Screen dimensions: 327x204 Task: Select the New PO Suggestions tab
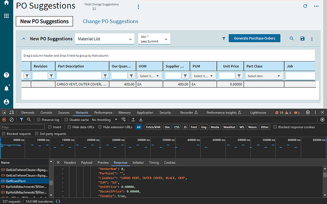(x=45, y=21)
